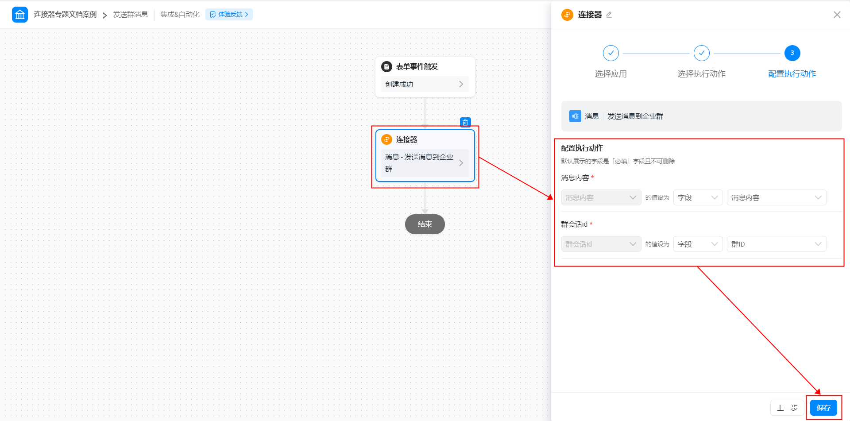This screenshot has height=421, width=850.
Task: Click the 表单事件触发 node icon
Action: click(x=386, y=66)
